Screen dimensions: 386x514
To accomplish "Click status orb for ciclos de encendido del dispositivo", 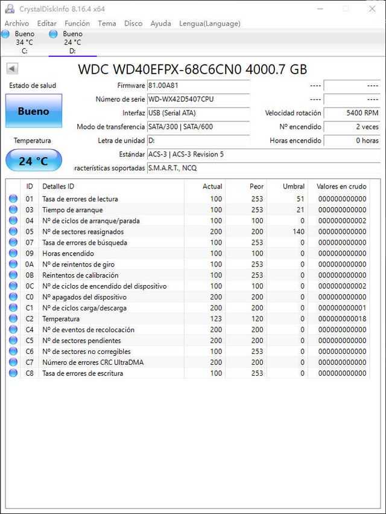I will pyautogui.click(x=13, y=286).
